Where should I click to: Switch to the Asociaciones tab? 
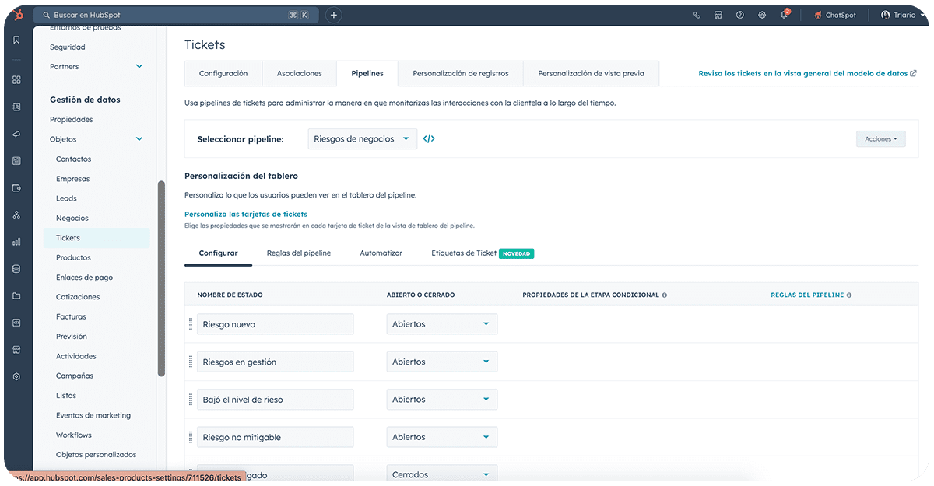[x=300, y=73]
